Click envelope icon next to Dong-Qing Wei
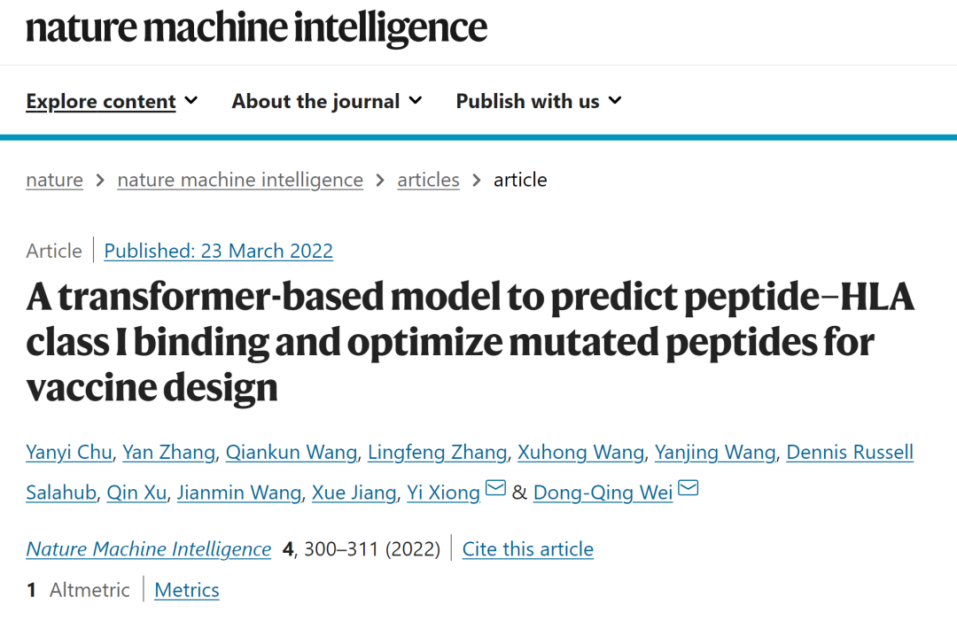The width and height of the screenshot is (957, 621). tap(688, 489)
